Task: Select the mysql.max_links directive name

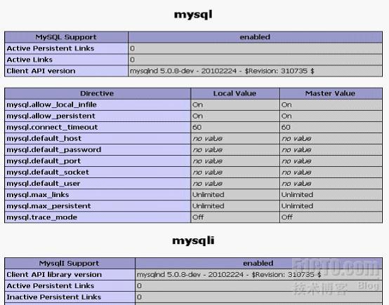Action: [x=38, y=195]
